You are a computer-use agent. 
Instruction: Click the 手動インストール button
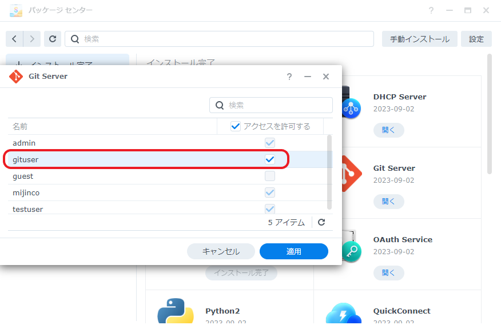(419, 39)
